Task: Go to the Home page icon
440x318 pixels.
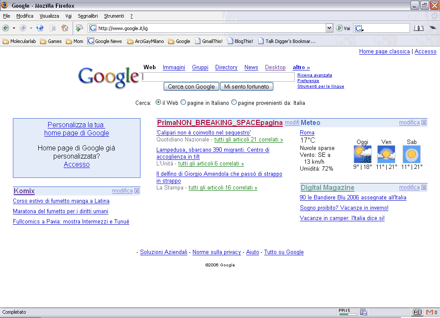Action: (x=65, y=28)
